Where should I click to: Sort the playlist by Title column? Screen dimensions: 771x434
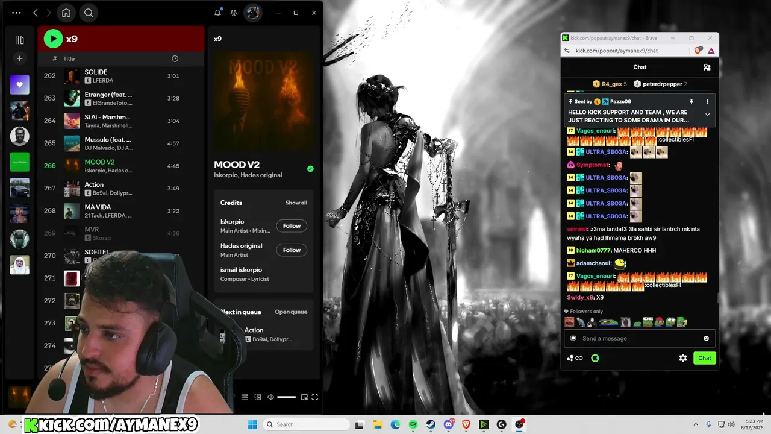69,58
